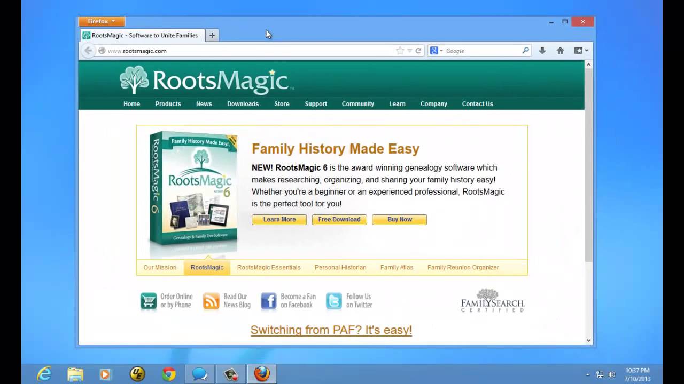Click the Learn More button
This screenshot has width=684, height=384.
point(279,219)
